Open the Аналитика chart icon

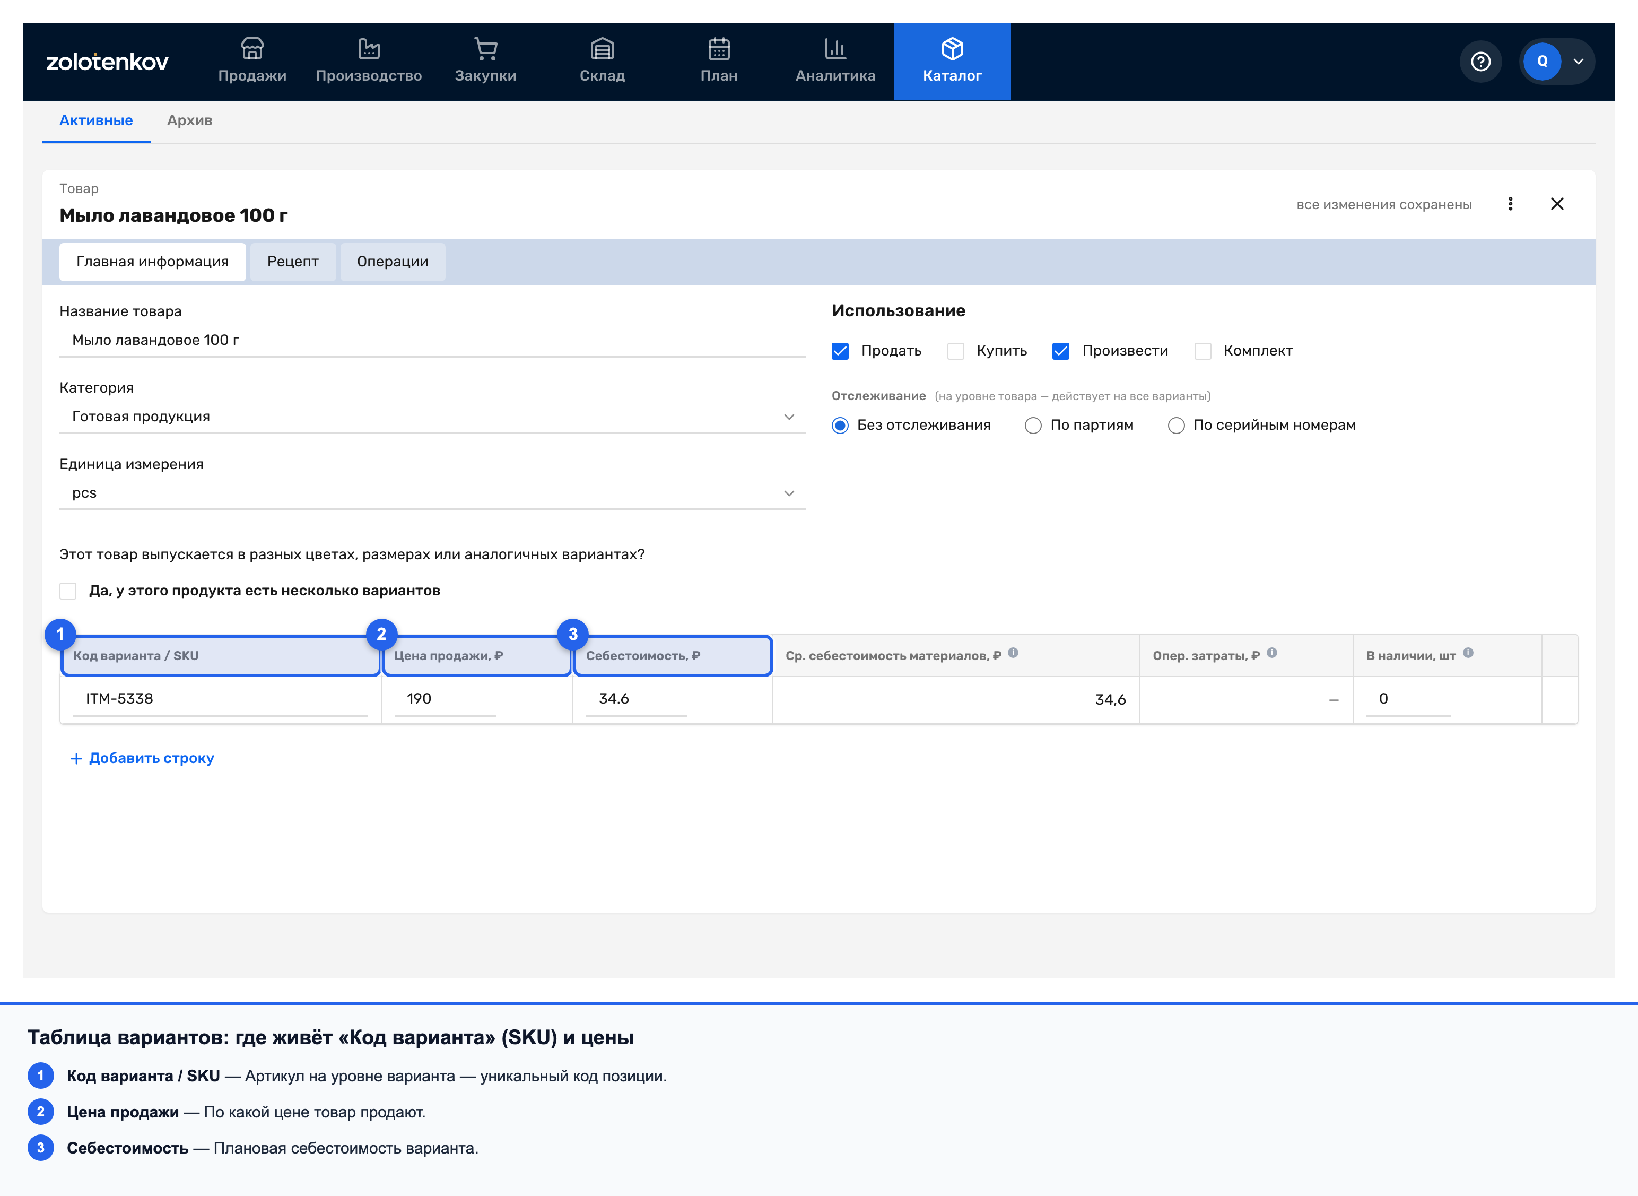tap(835, 48)
